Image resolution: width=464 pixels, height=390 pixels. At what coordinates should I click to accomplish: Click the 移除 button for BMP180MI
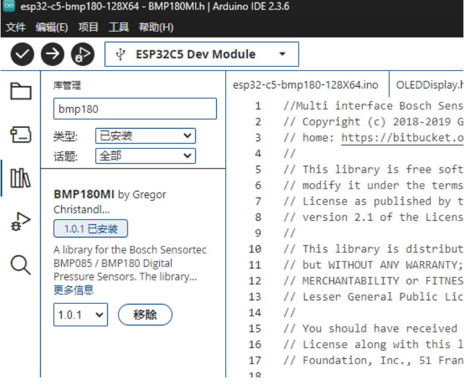145,315
